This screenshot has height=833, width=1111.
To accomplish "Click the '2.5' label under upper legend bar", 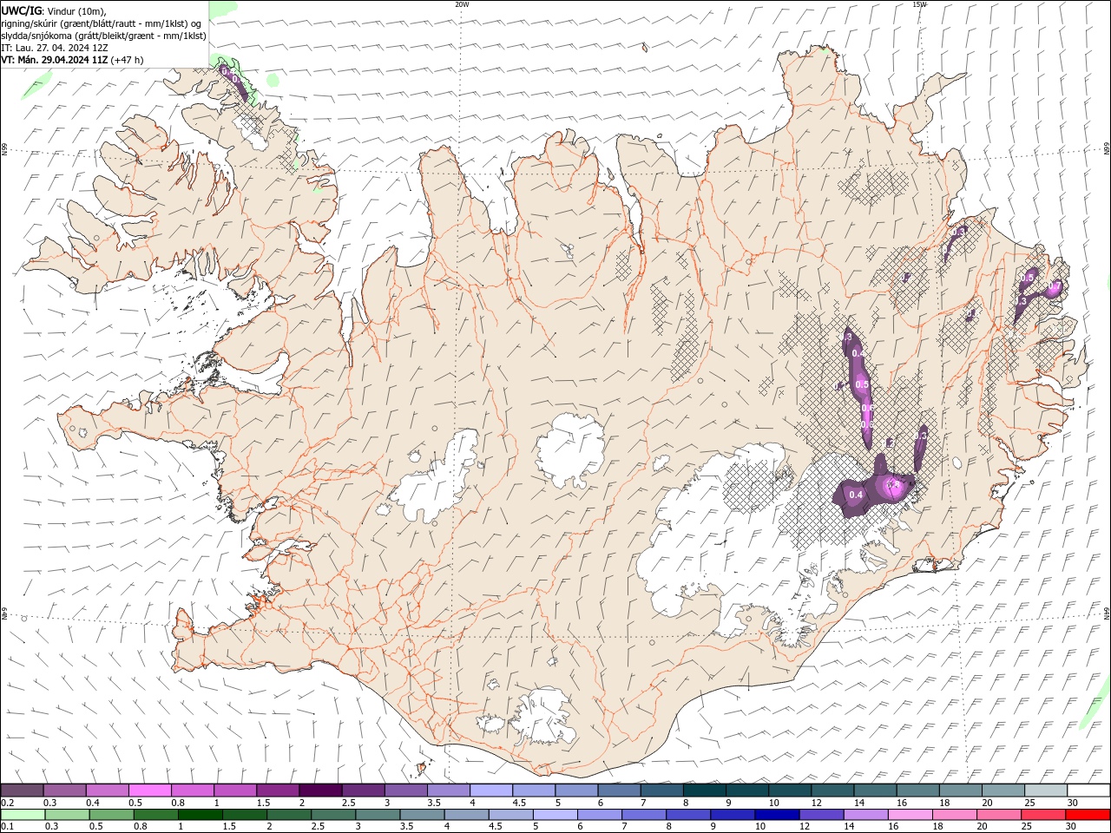I will coord(348,803).
